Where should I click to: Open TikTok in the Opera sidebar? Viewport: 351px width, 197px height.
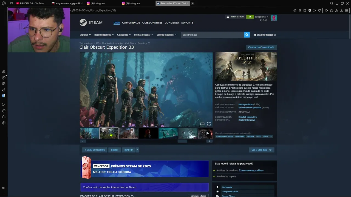point(4,90)
